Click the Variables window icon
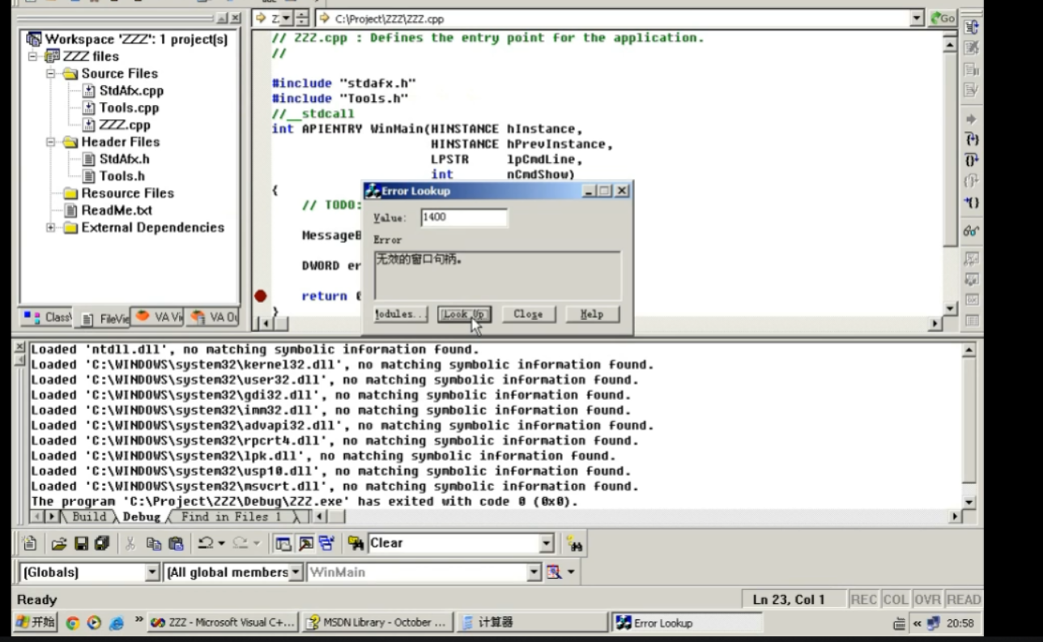The width and height of the screenshot is (1043, 642). tap(972, 279)
